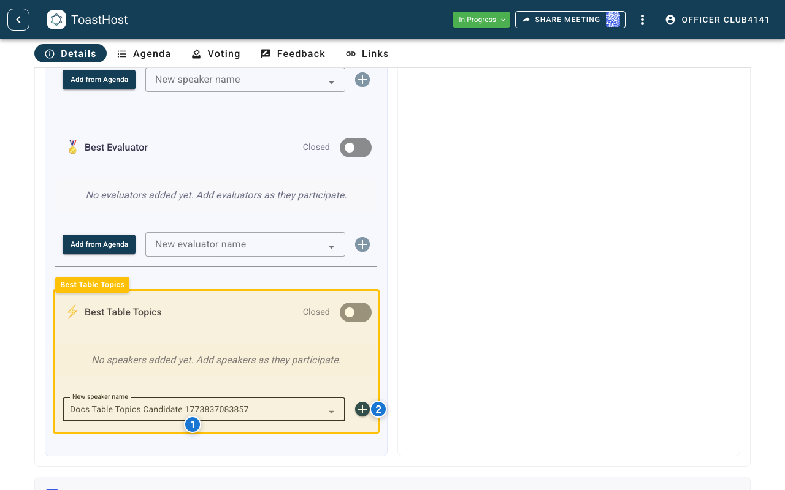Switch to the Agenda tab

[144, 53]
